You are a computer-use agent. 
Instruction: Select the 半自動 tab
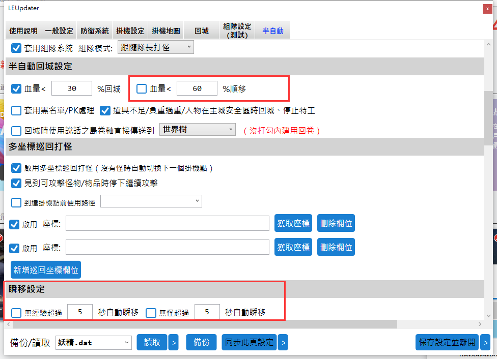tap(273, 31)
